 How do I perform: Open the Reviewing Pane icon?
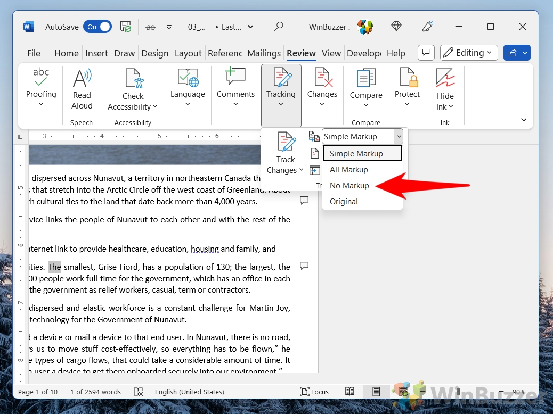click(314, 170)
